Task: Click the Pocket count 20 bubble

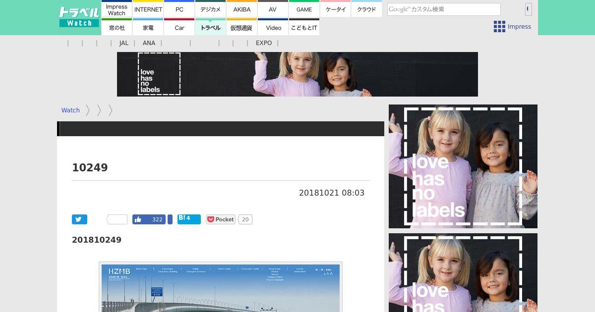Action: point(245,219)
